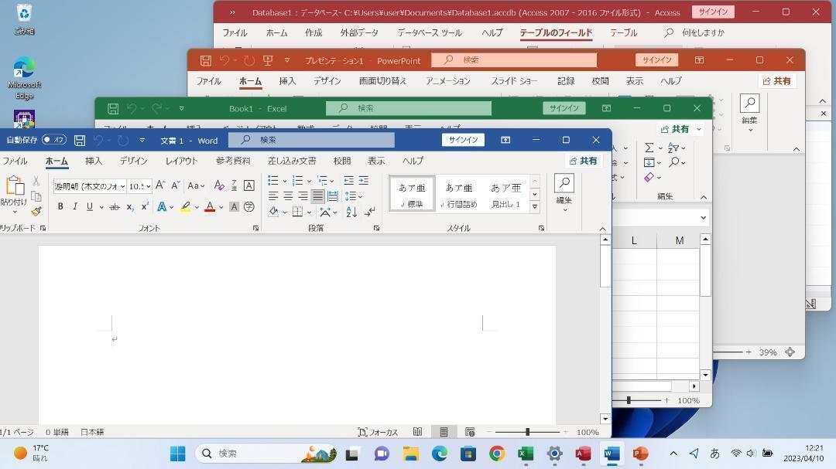Apply superscript formatting in Word
Screen dimensions: 836x469
[145, 206]
